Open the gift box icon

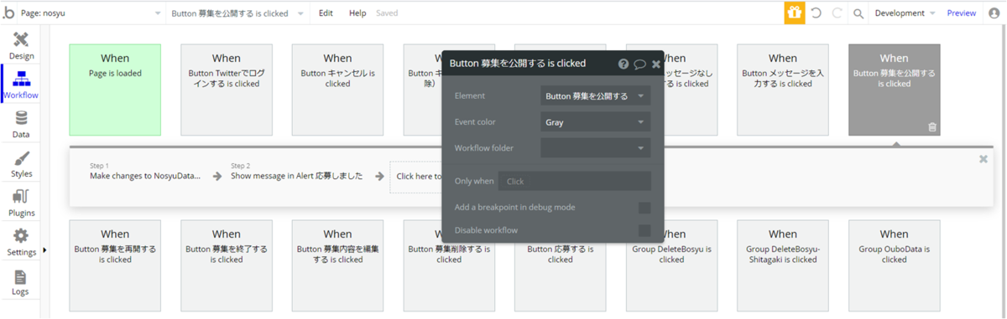point(794,13)
